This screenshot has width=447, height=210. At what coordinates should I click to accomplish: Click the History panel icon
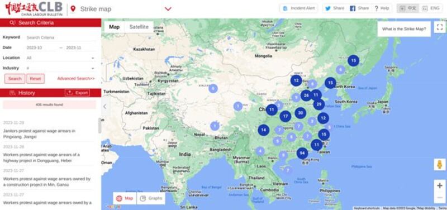pyautogui.click(x=12, y=93)
